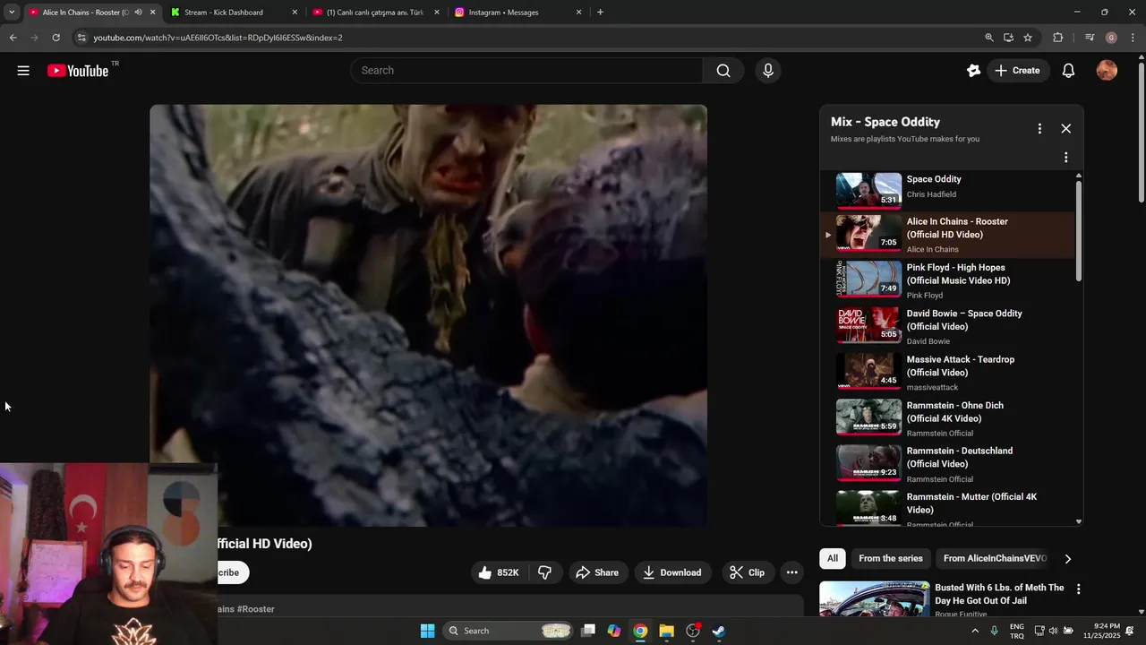Open File Explorer from the taskbar

coord(666,631)
